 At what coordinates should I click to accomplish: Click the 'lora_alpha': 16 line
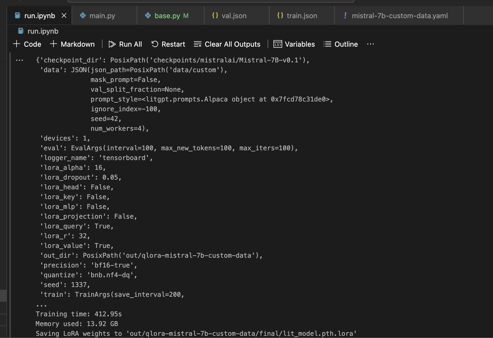tap(73, 168)
